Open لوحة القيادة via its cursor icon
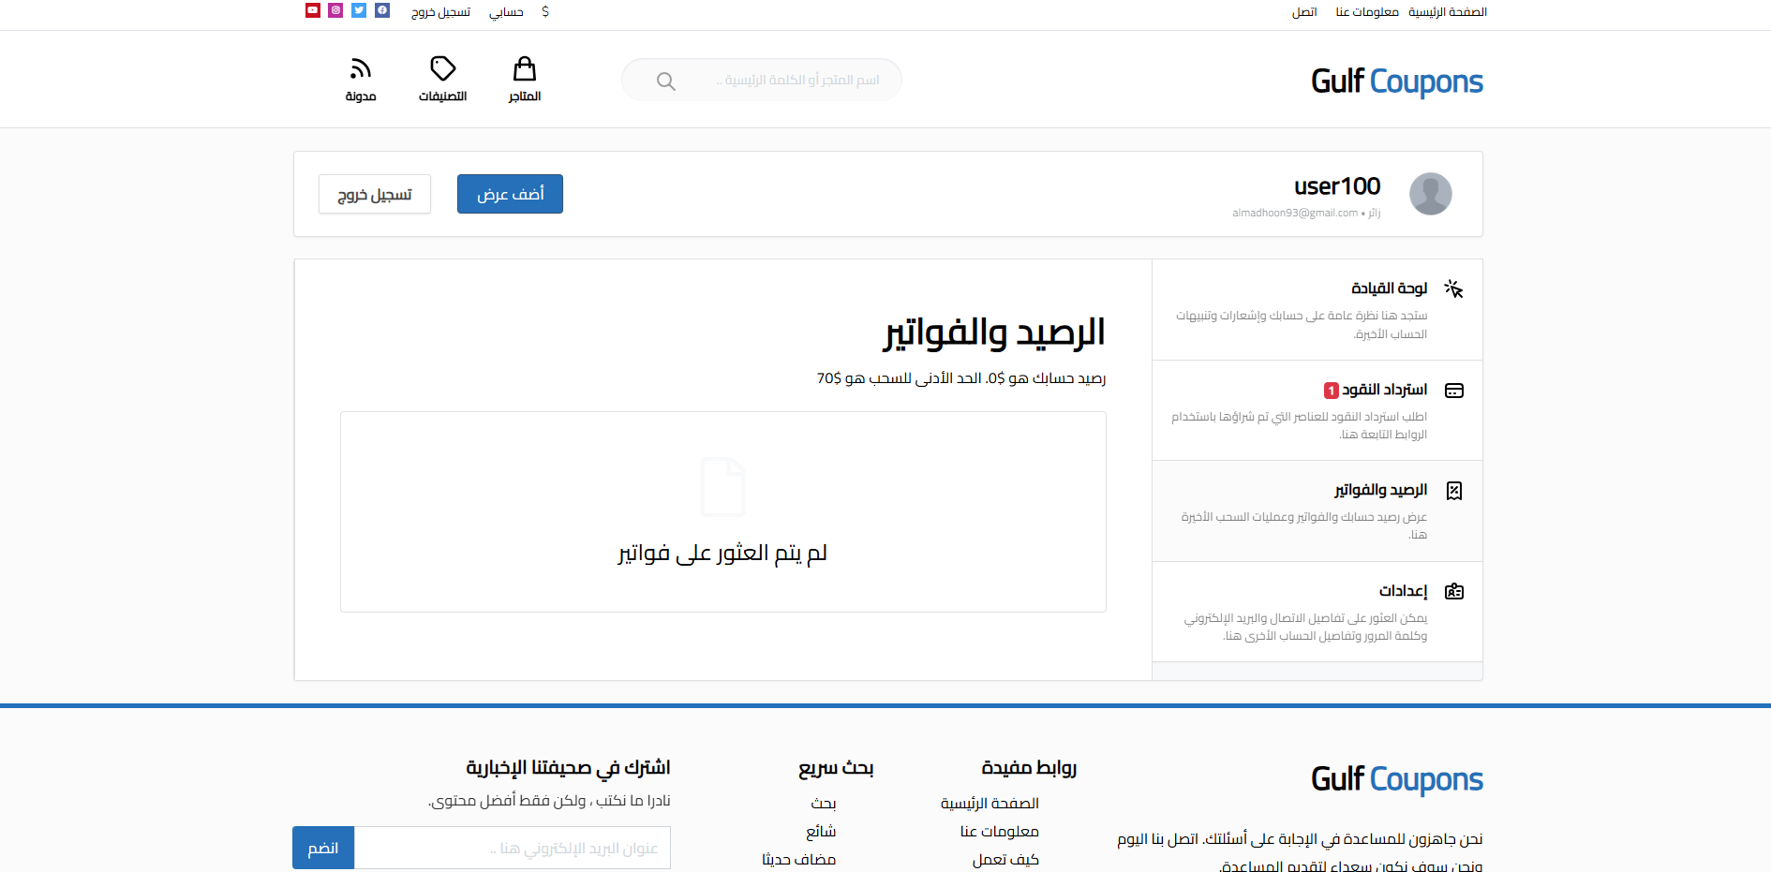The height and width of the screenshot is (872, 1771). [x=1454, y=289]
